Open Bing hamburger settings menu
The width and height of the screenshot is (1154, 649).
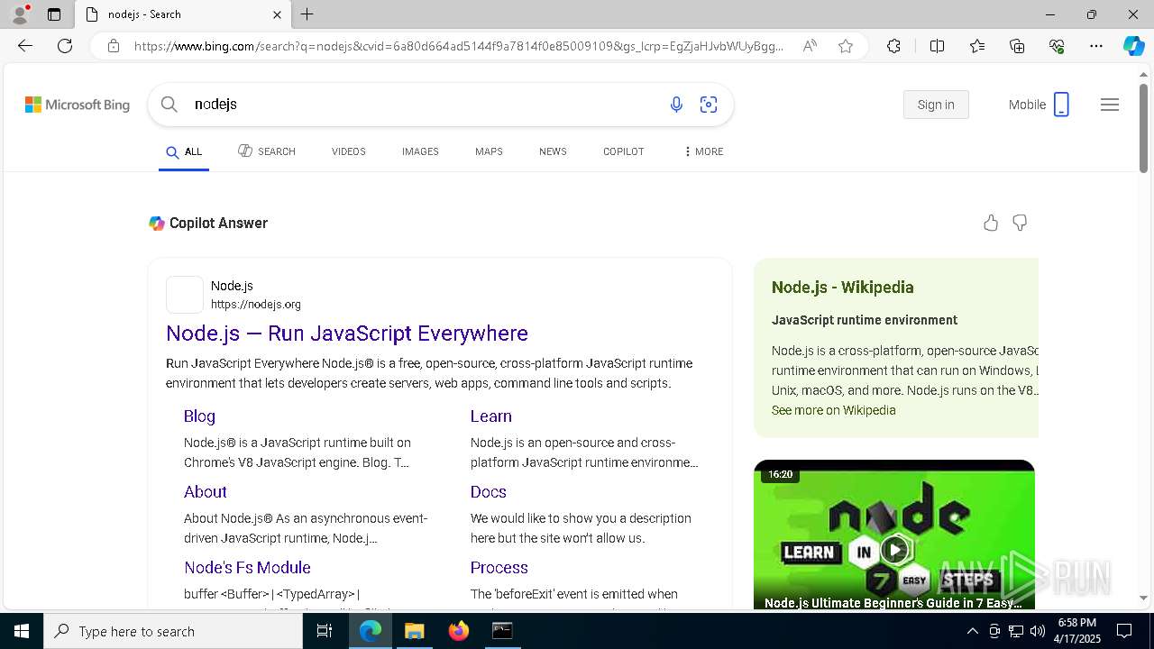click(1110, 105)
